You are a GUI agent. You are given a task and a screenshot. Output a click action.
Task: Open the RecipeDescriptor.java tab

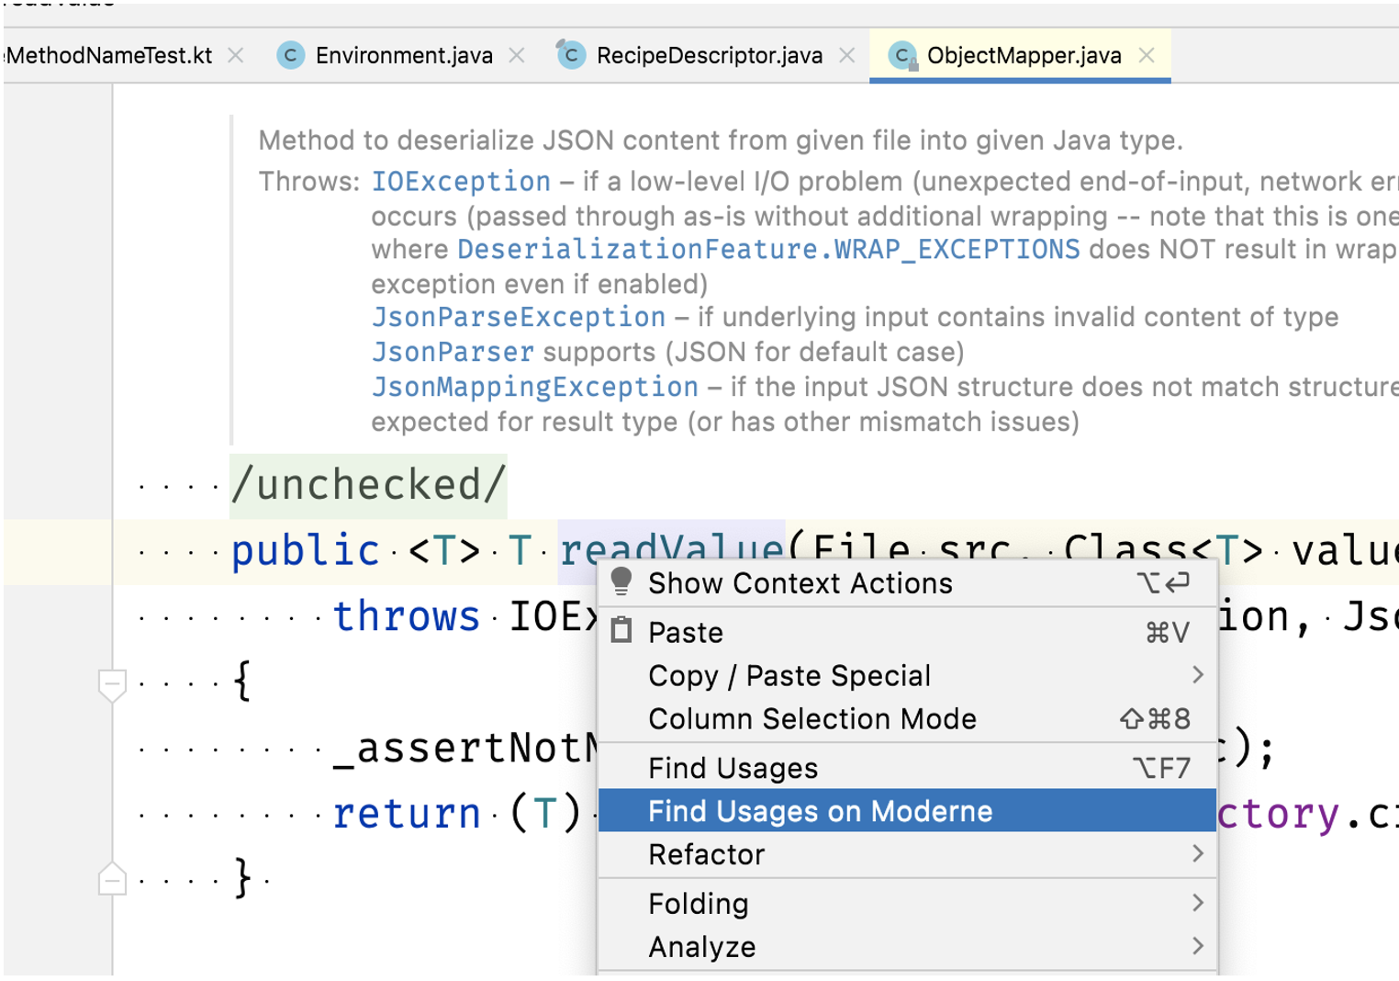click(709, 56)
